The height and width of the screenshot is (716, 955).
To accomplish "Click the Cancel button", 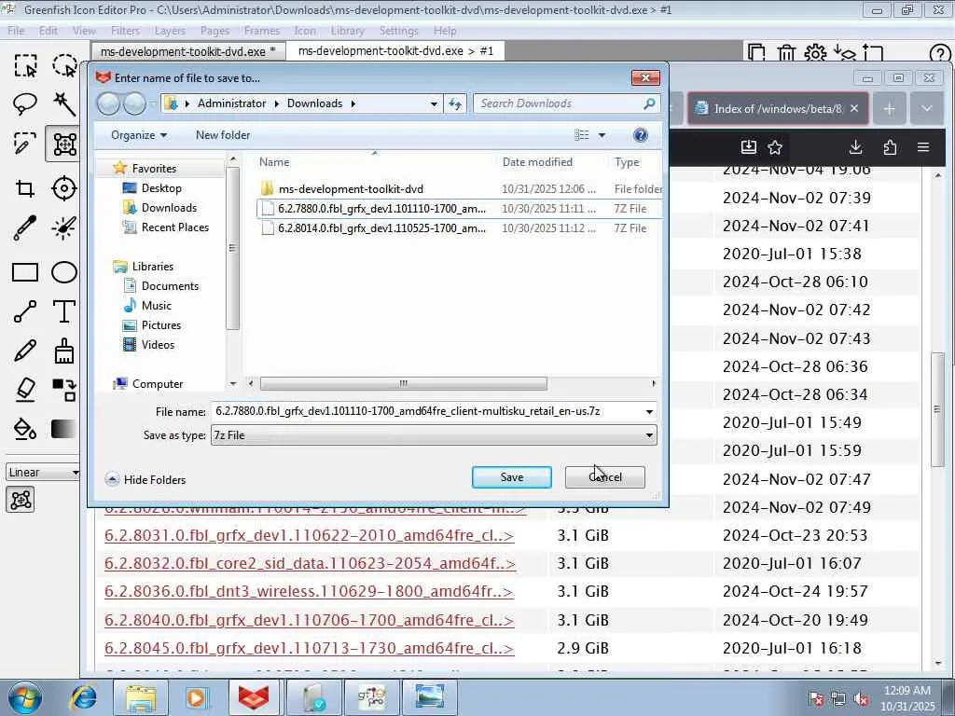I will (604, 477).
